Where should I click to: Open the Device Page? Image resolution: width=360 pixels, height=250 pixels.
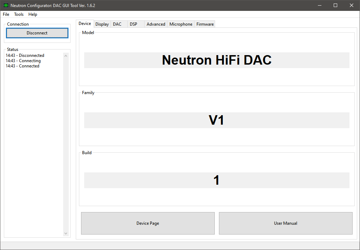click(x=148, y=223)
